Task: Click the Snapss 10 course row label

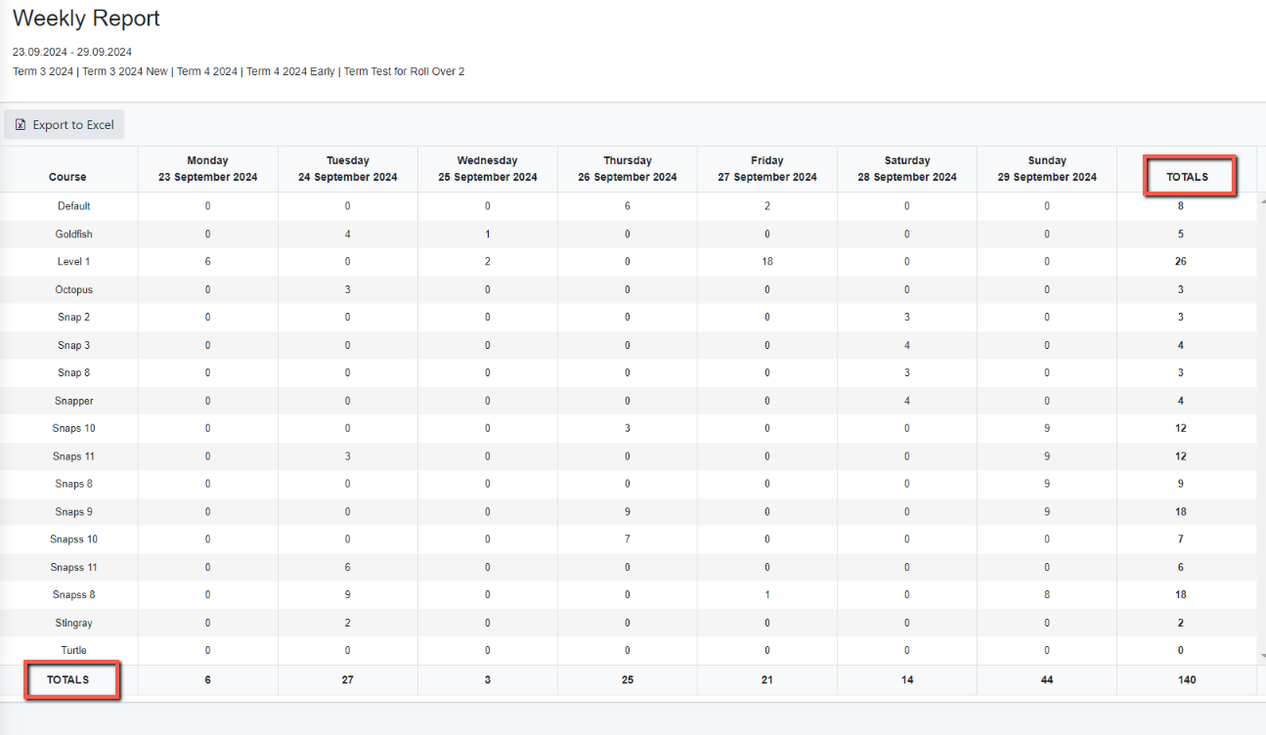Action: click(x=73, y=540)
